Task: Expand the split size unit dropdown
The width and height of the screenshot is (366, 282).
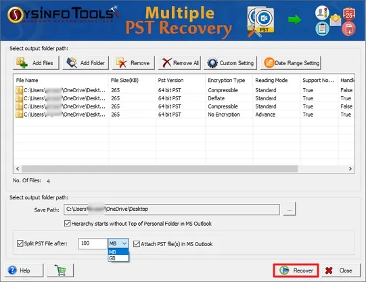Action: 124,243
